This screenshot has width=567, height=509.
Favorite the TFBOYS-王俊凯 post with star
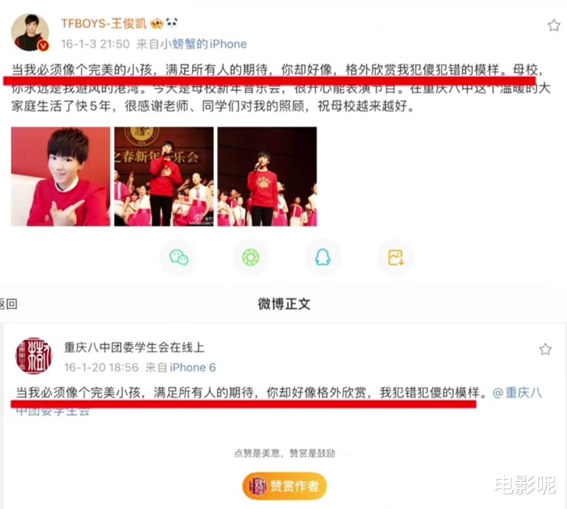[x=554, y=25]
